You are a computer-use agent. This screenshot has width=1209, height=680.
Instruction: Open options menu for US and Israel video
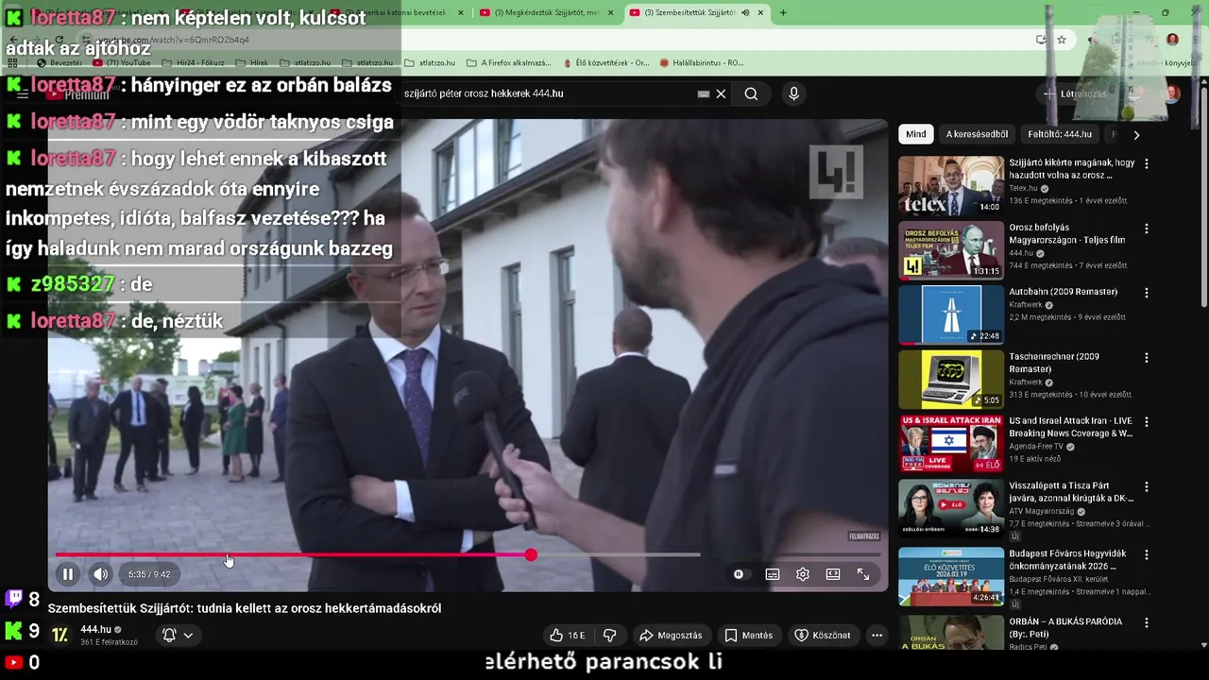1147,421
